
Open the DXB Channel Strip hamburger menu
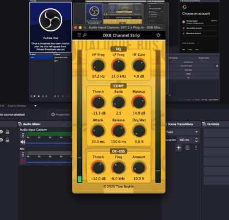pos(79,35)
